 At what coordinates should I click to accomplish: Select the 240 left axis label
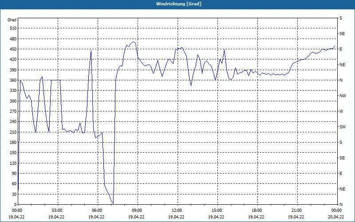(13, 121)
